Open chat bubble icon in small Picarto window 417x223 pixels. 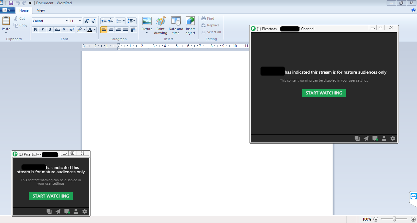coord(67,211)
